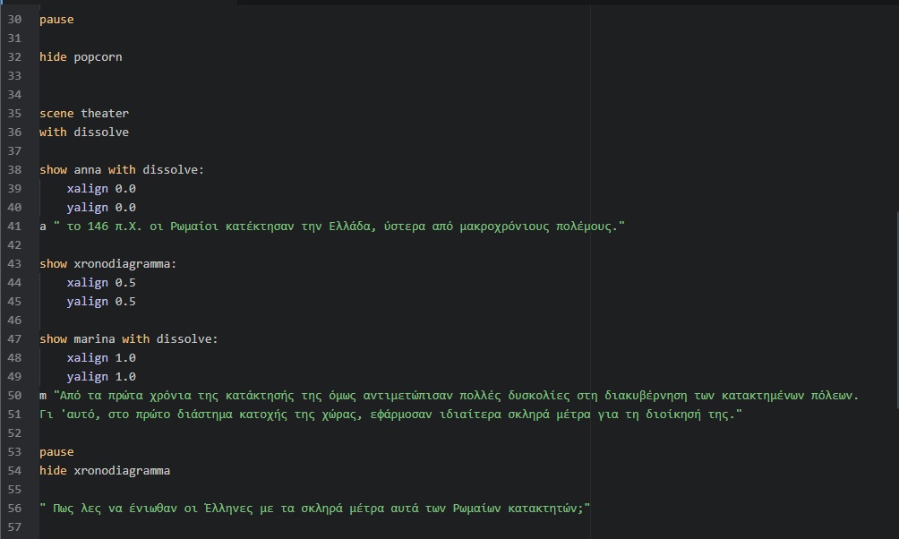Click line number 56 in the gutter
899x539 pixels.
click(x=14, y=509)
